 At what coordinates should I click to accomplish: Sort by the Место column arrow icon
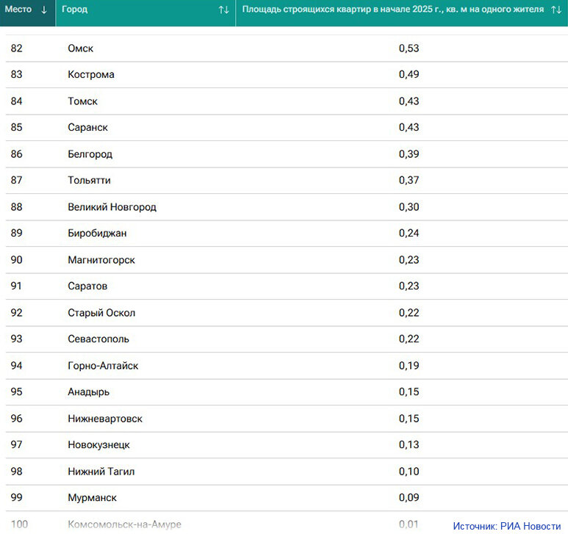44,10
